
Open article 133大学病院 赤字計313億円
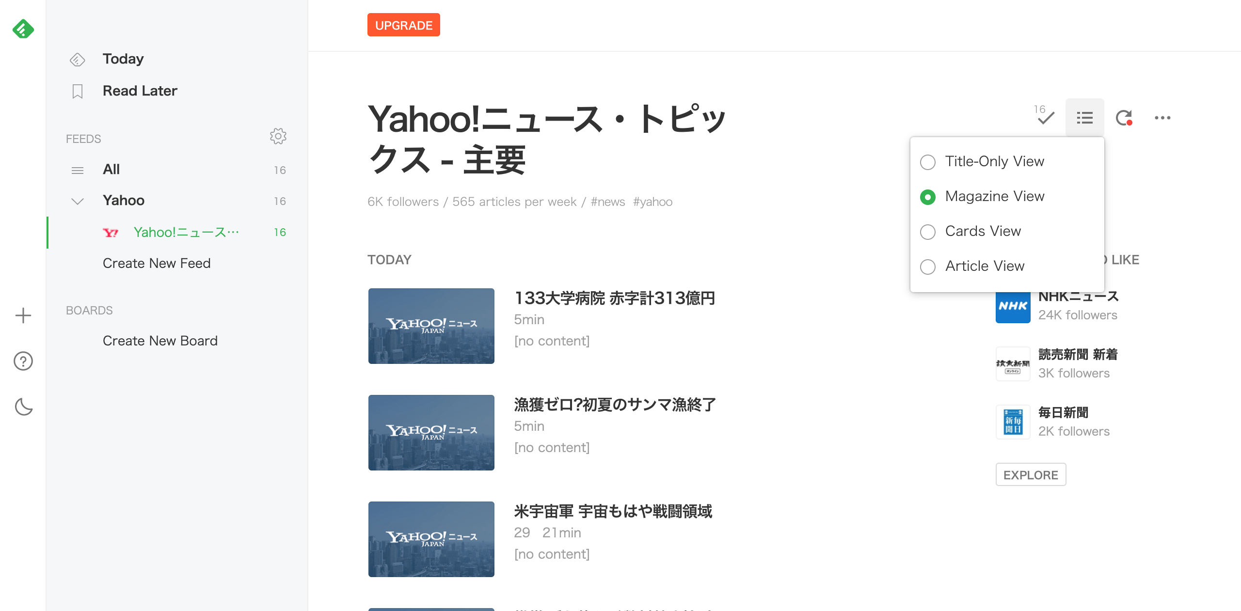[x=615, y=298]
